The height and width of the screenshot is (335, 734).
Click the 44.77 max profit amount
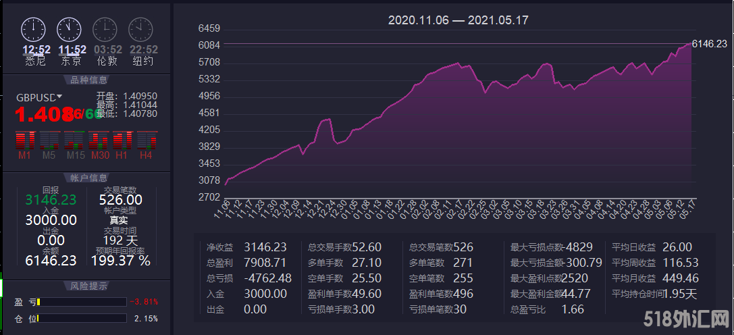click(576, 294)
